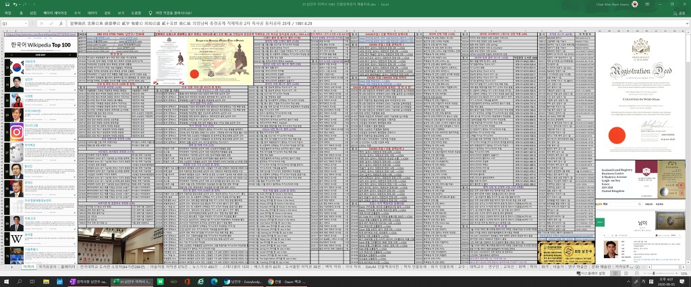
Task: Open the 파일 menu
Action: point(8,13)
